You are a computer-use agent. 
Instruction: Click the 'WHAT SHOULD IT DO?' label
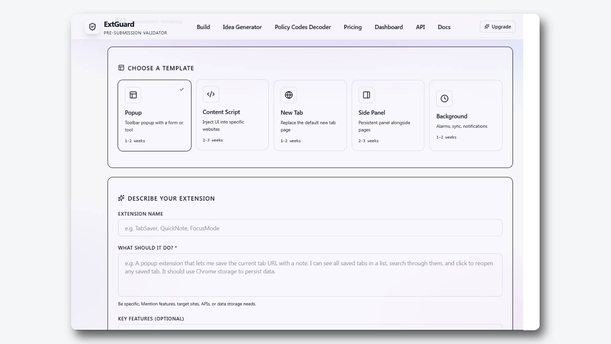click(147, 248)
